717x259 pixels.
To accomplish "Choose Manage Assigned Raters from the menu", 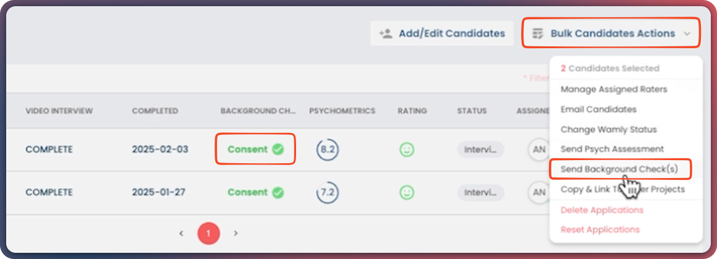I will point(613,89).
